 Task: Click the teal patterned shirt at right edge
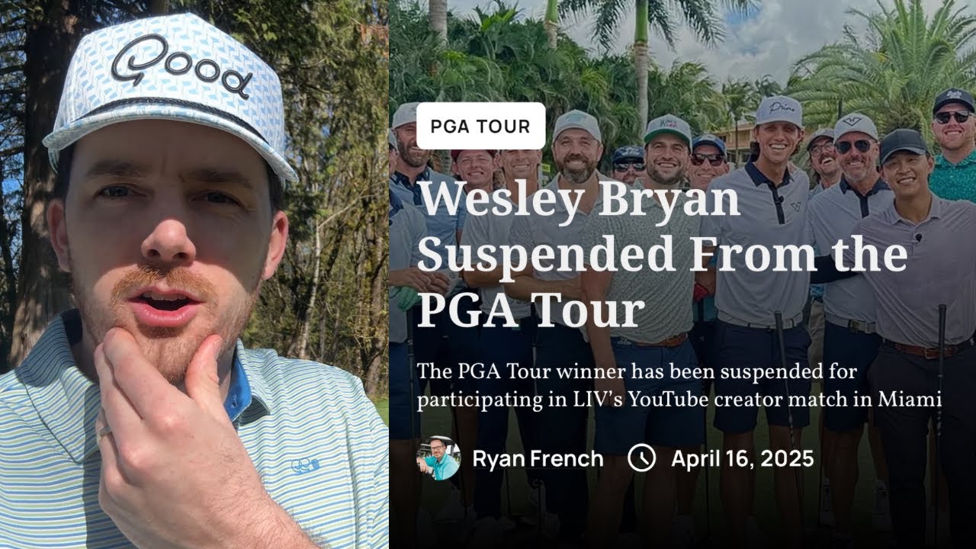953,175
